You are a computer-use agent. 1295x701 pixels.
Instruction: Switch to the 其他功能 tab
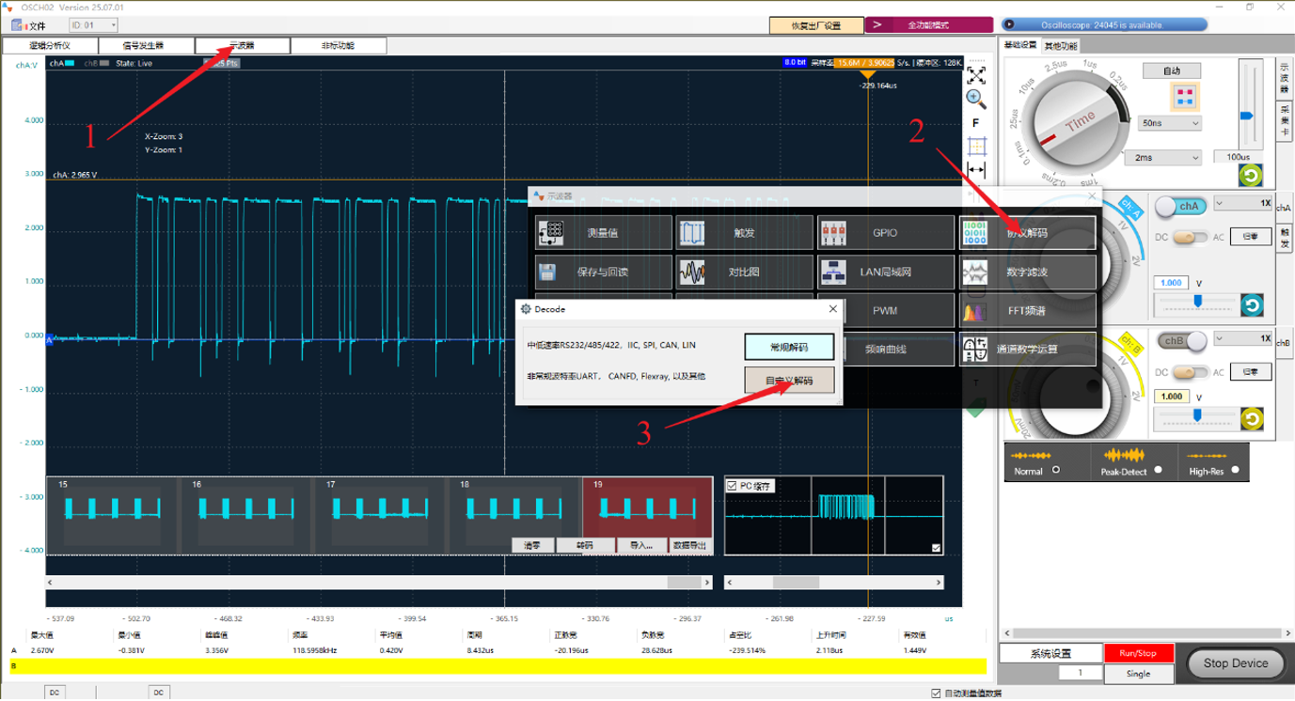pos(1061,45)
